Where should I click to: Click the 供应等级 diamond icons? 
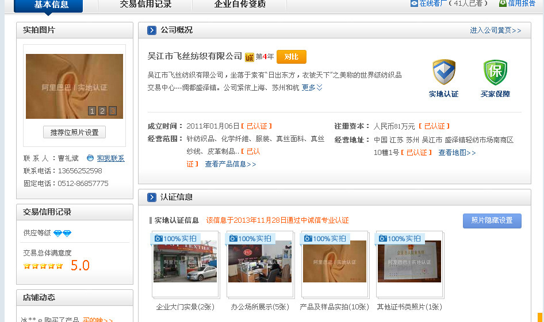(x=63, y=234)
